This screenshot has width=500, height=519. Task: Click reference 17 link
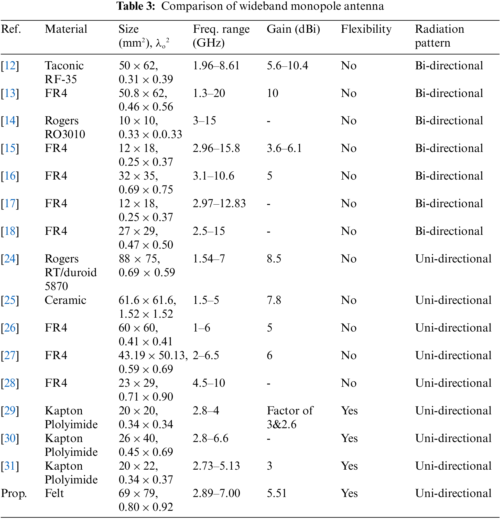(x=10, y=204)
